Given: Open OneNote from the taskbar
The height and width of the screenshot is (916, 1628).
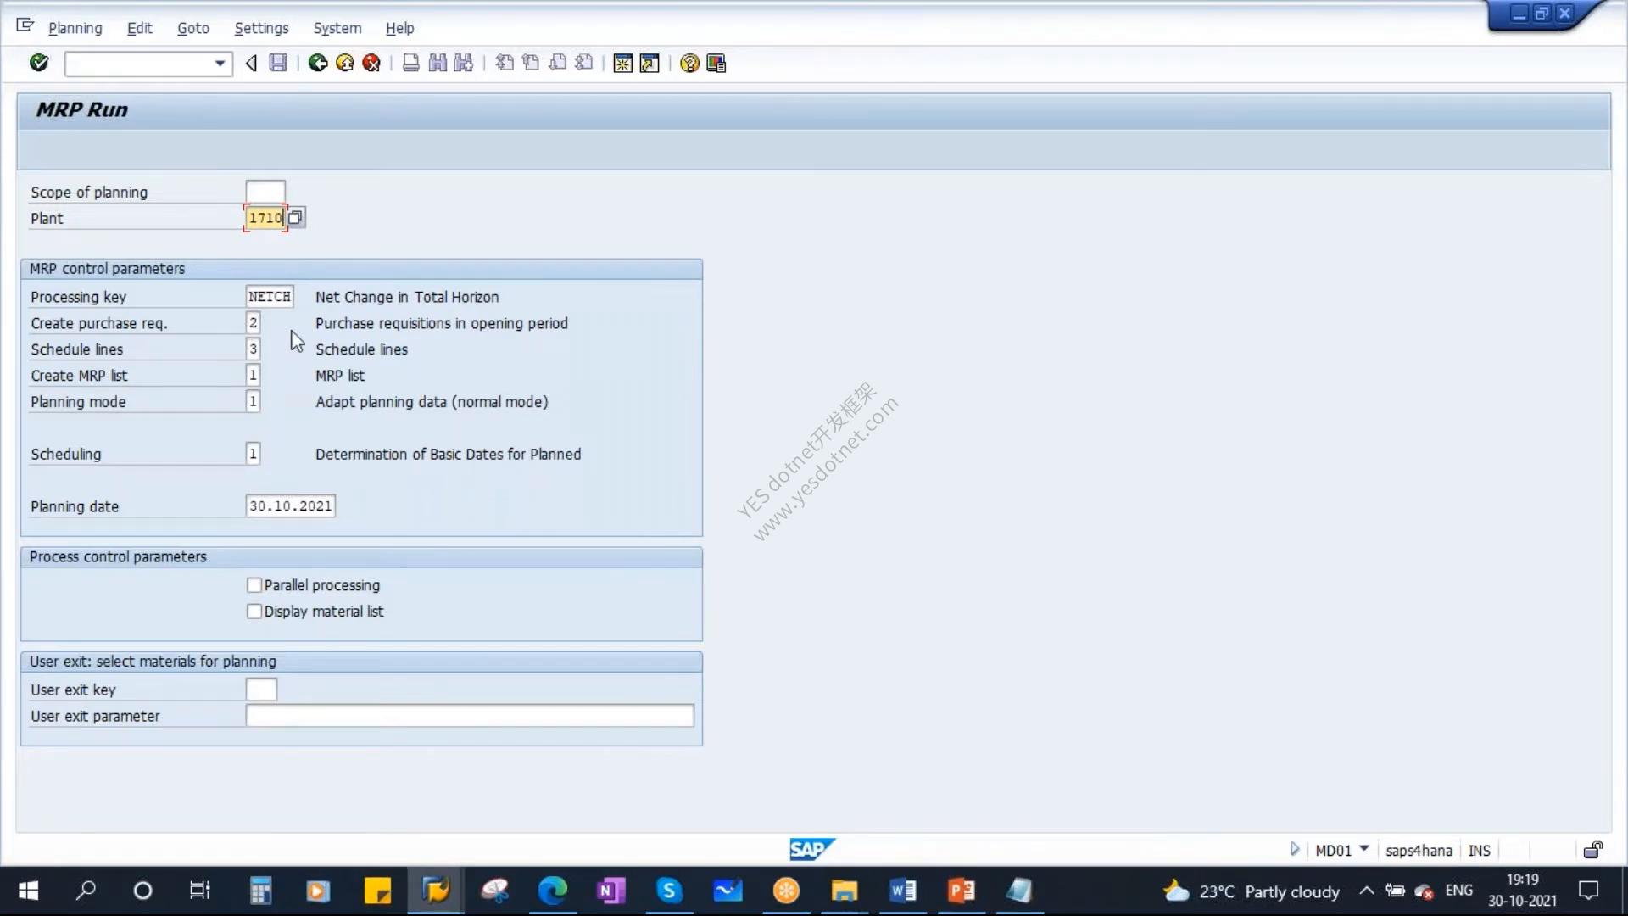Looking at the screenshot, I should (610, 891).
